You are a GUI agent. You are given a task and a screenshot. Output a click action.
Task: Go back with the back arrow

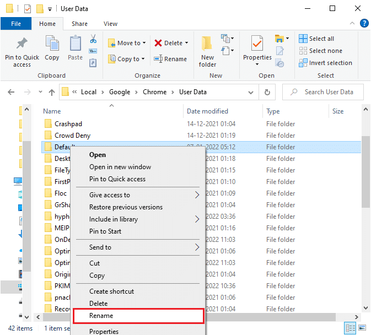click(x=11, y=92)
